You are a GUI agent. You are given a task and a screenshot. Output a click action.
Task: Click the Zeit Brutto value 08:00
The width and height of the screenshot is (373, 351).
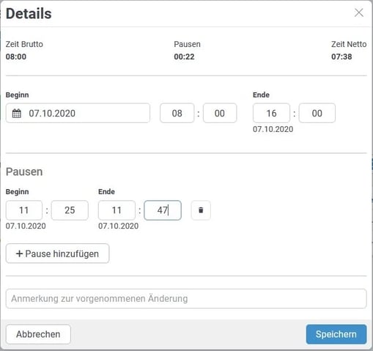[x=16, y=56]
